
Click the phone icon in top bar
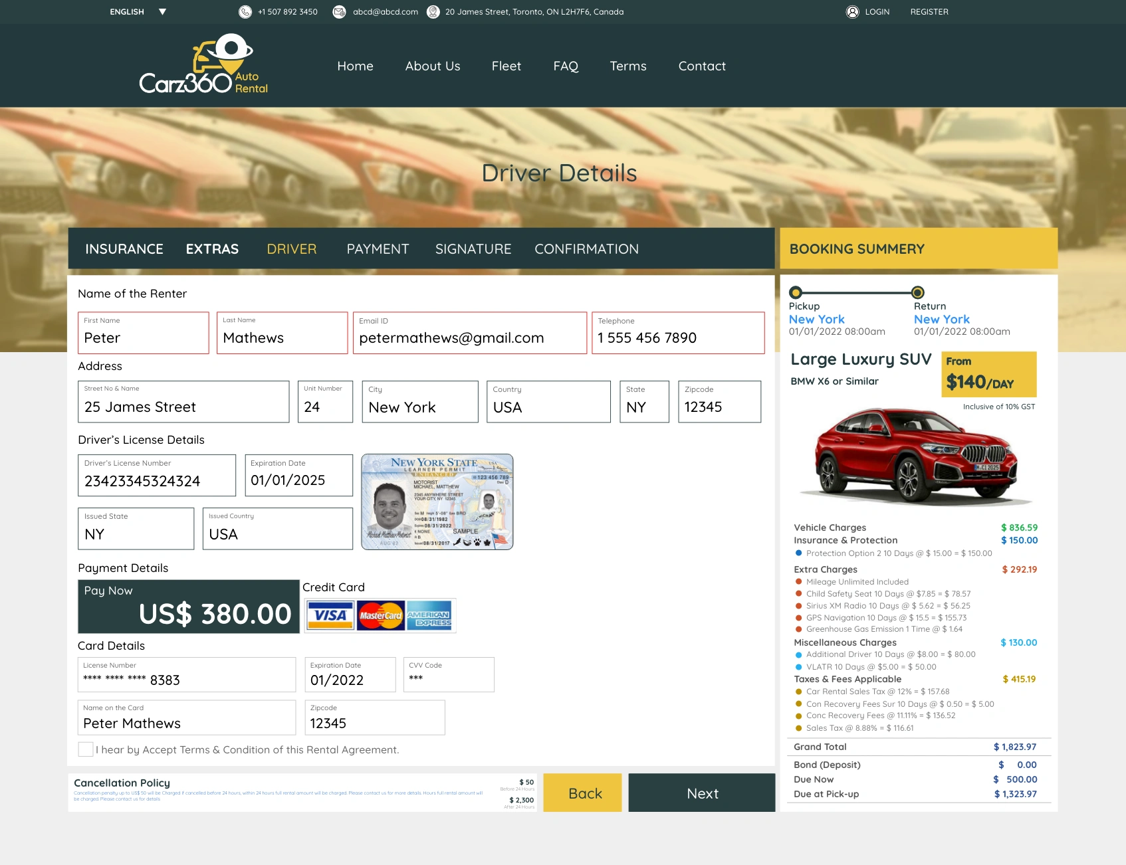click(x=245, y=12)
